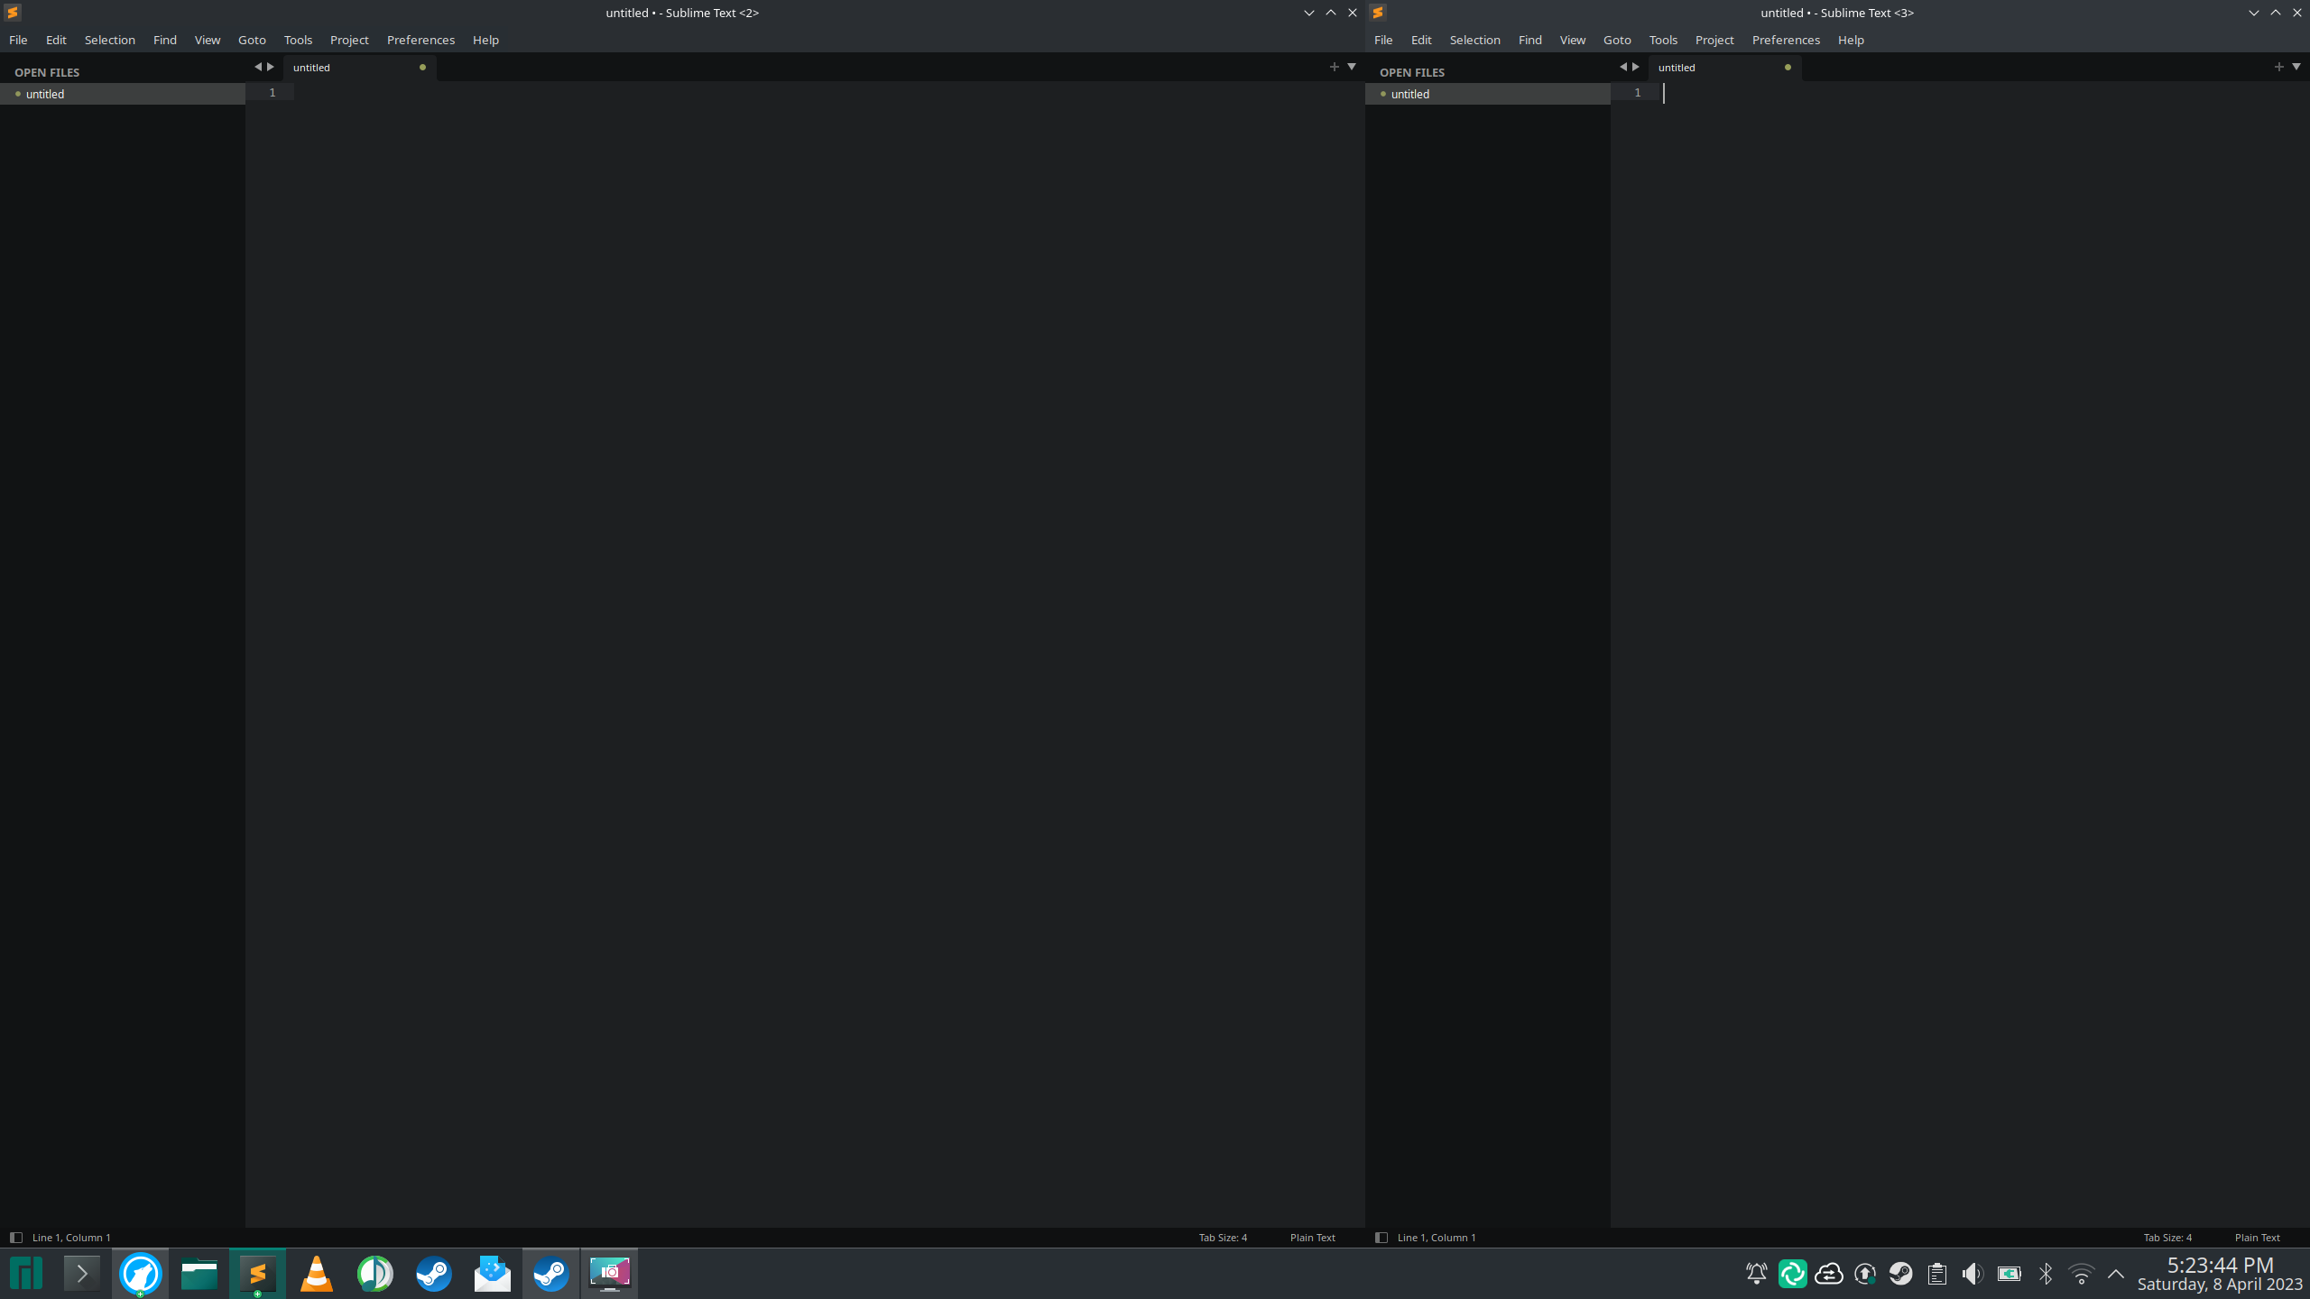Click the clock showing 5:23:44 PM
The height and width of the screenshot is (1299, 2310).
point(2221,1265)
